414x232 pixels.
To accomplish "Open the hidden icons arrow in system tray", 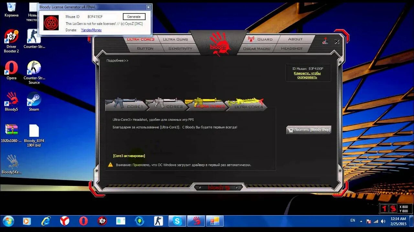I will point(361,221).
